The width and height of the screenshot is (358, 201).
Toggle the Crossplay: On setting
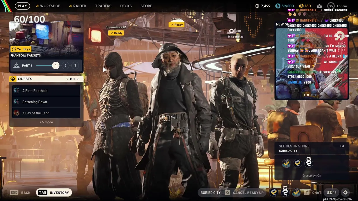tap(312, 176)
